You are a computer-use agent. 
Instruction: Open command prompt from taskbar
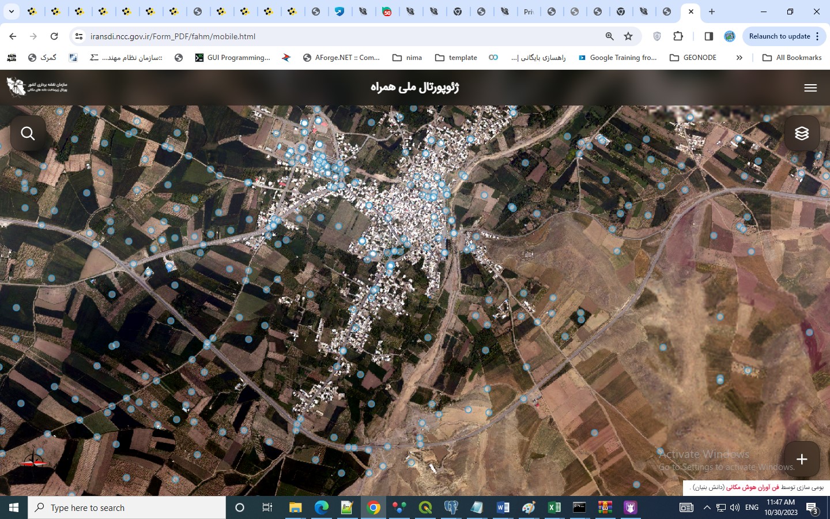[579, 507]
